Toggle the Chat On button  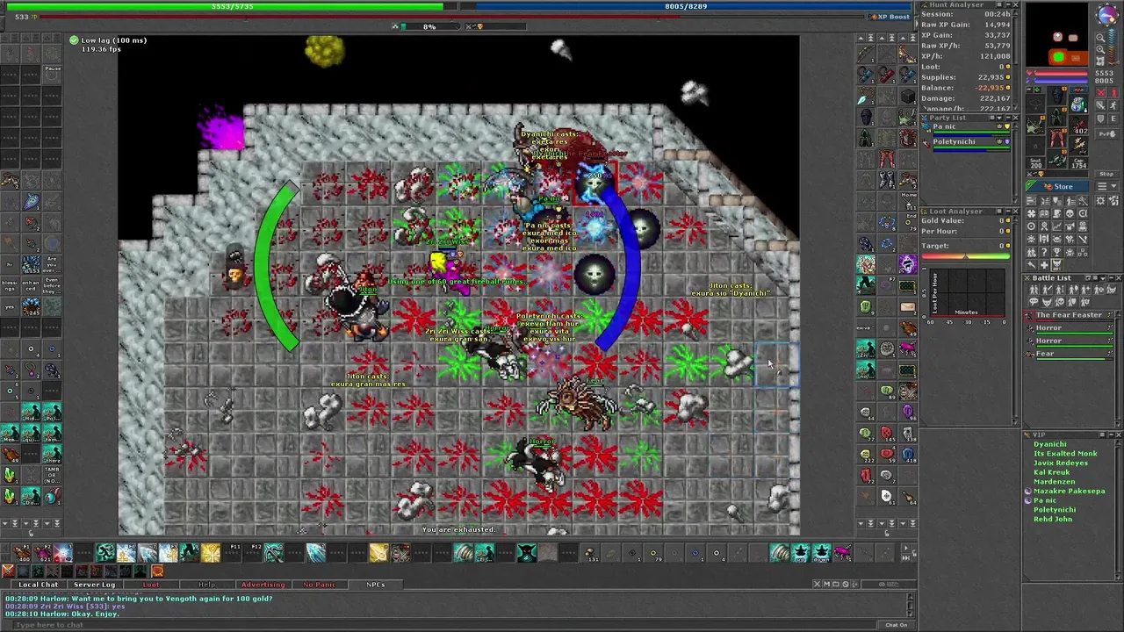point(897,624)
